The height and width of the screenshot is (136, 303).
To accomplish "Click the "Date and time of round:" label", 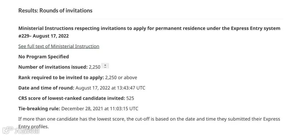I will 46,88.
